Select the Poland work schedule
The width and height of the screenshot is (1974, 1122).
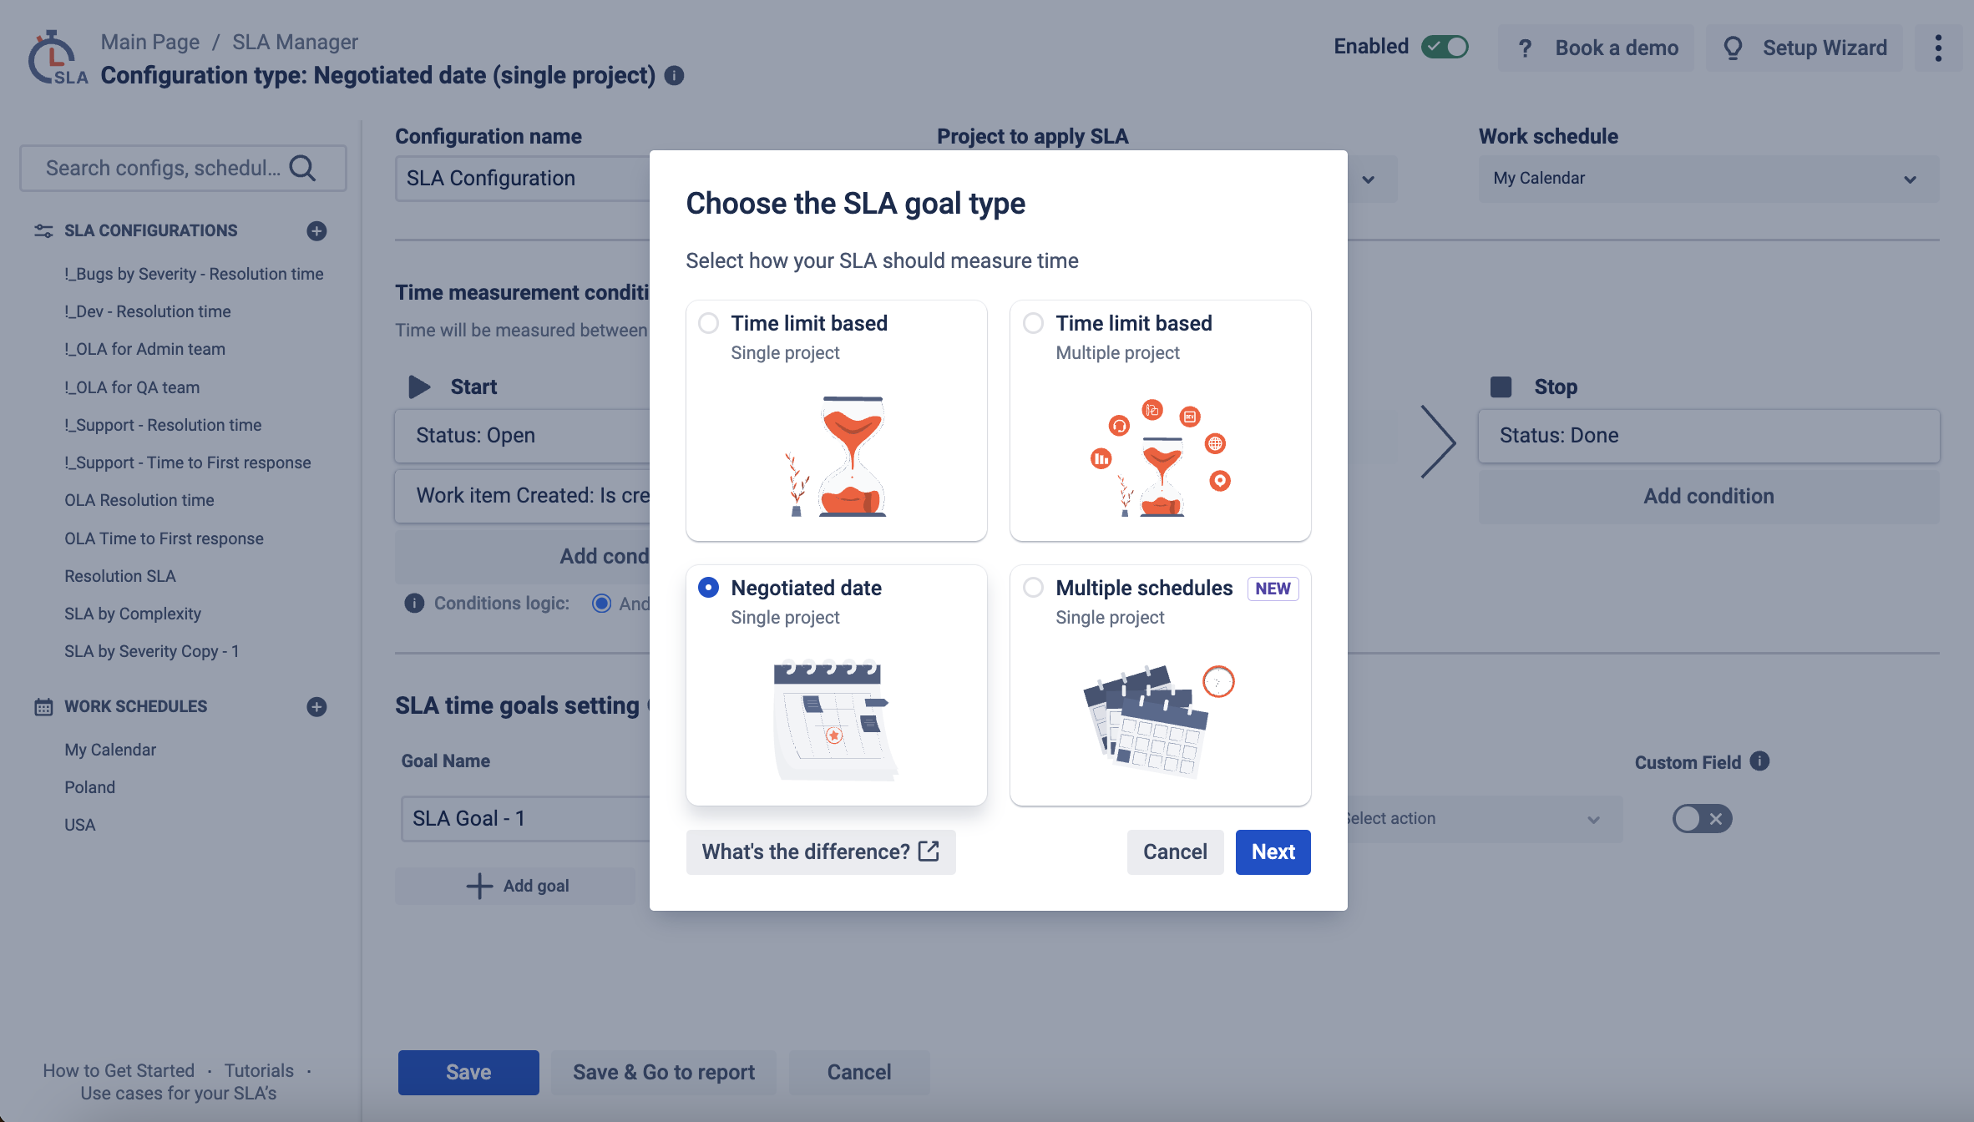(90, 787)
